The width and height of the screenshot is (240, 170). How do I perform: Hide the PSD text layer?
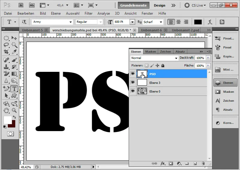pos(133,74)
